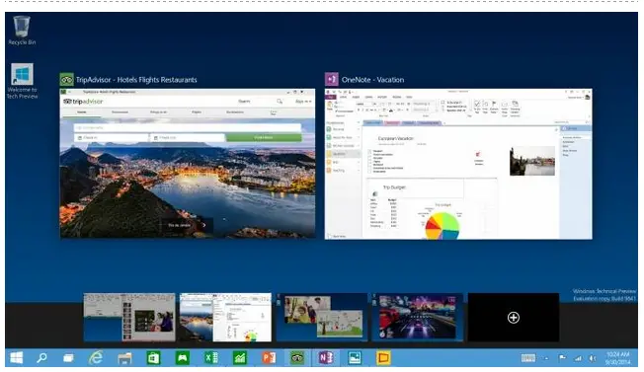The image size is (644, 372).
Task: Open the purple File tab in OneNote
Action: 331,97
